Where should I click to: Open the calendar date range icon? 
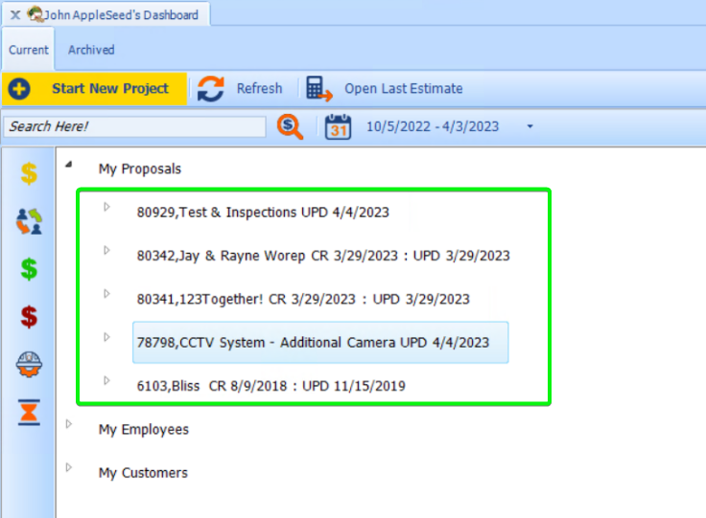pyautogui.click(x=339, y=126)
